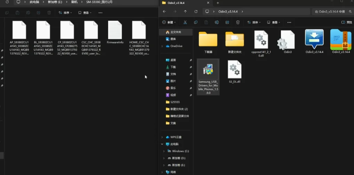This screenshot has width=354, height=175.
Task: Click the 预览 preview pane button
Action: pos(347,22)
